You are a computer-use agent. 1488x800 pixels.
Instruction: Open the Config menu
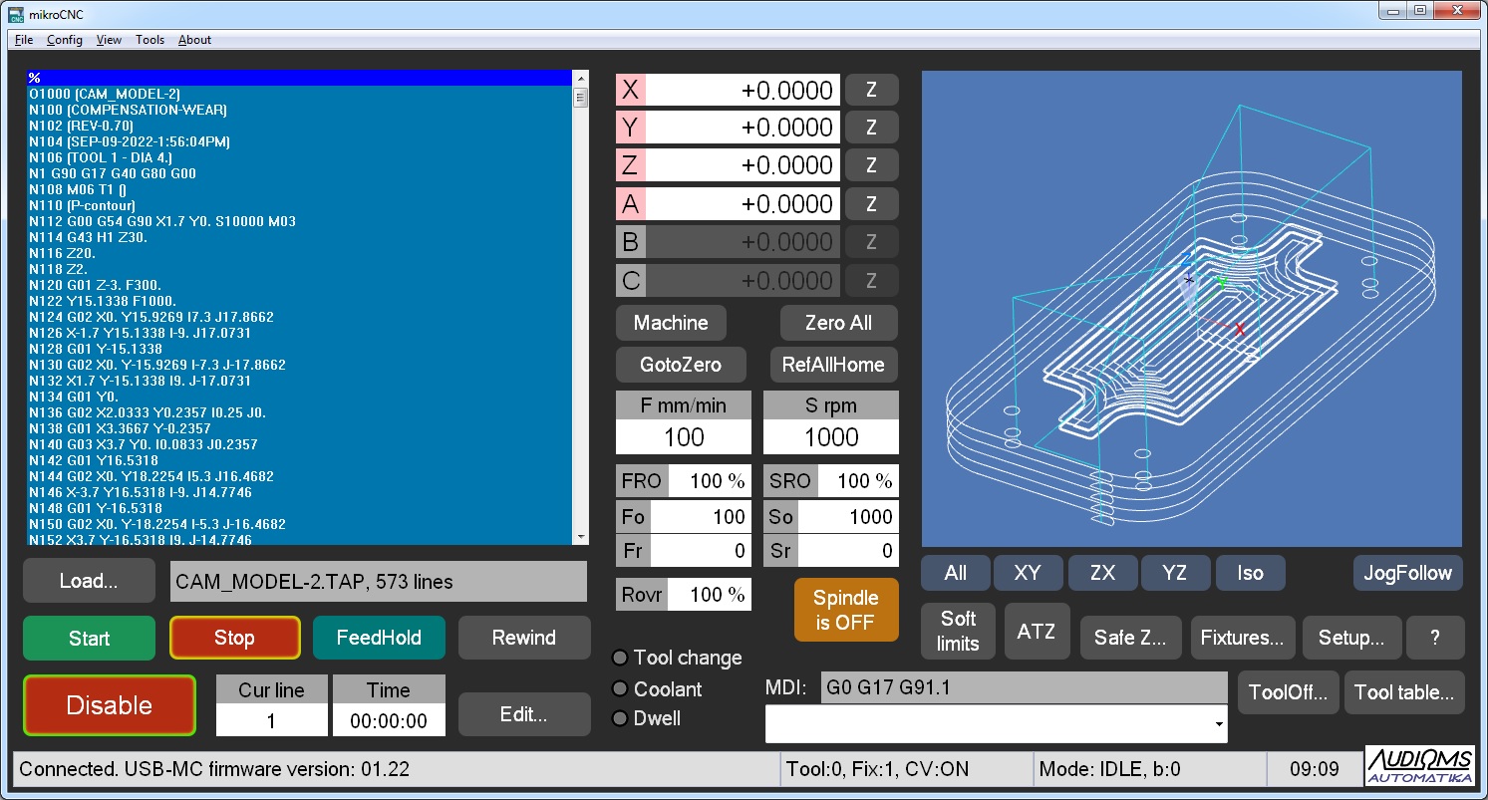point(65,40)
